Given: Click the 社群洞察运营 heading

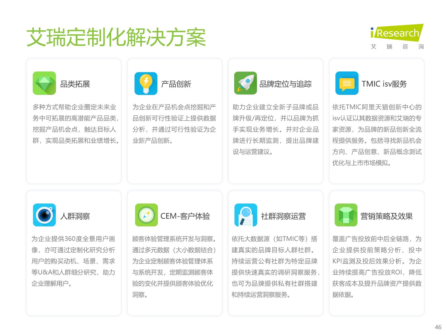Looking at the screenshot, I should pyautogui.click(x=284, y=216).
